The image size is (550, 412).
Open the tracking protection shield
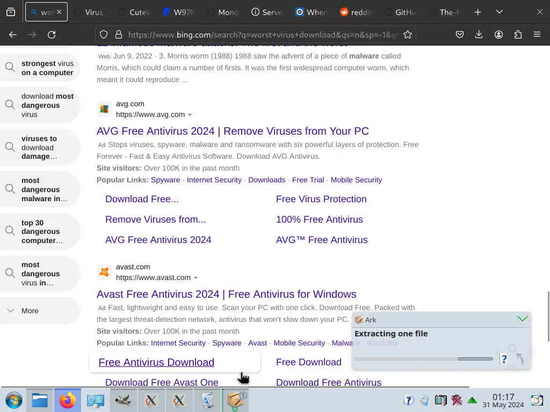104,35
